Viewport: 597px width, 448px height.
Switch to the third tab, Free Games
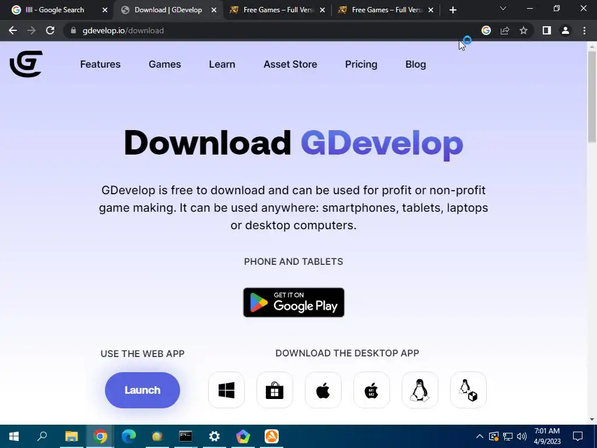point(278,10)
